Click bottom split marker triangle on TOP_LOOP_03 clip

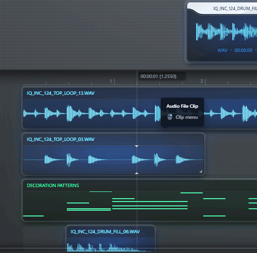[137, 173]
